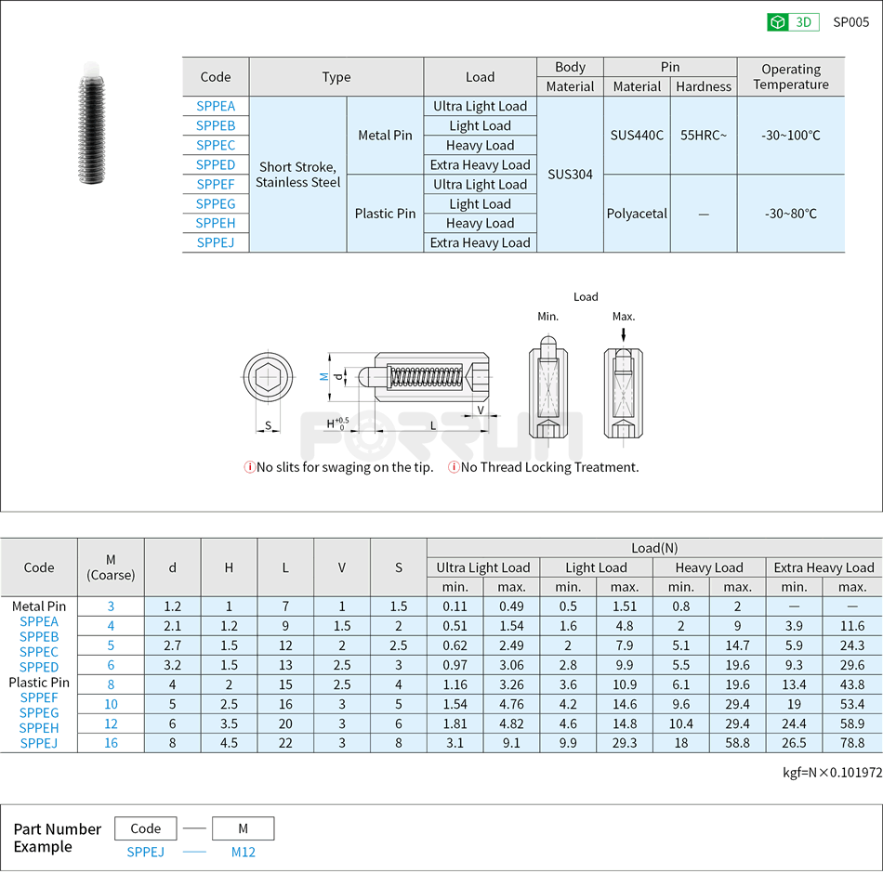Click the M box in Part Number Example
This screenshot has width=883, height=873.
(x=243, y=828)
